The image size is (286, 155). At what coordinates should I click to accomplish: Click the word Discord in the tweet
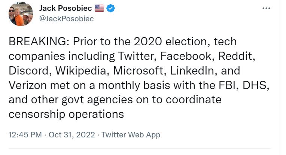[x=27, y=71]
